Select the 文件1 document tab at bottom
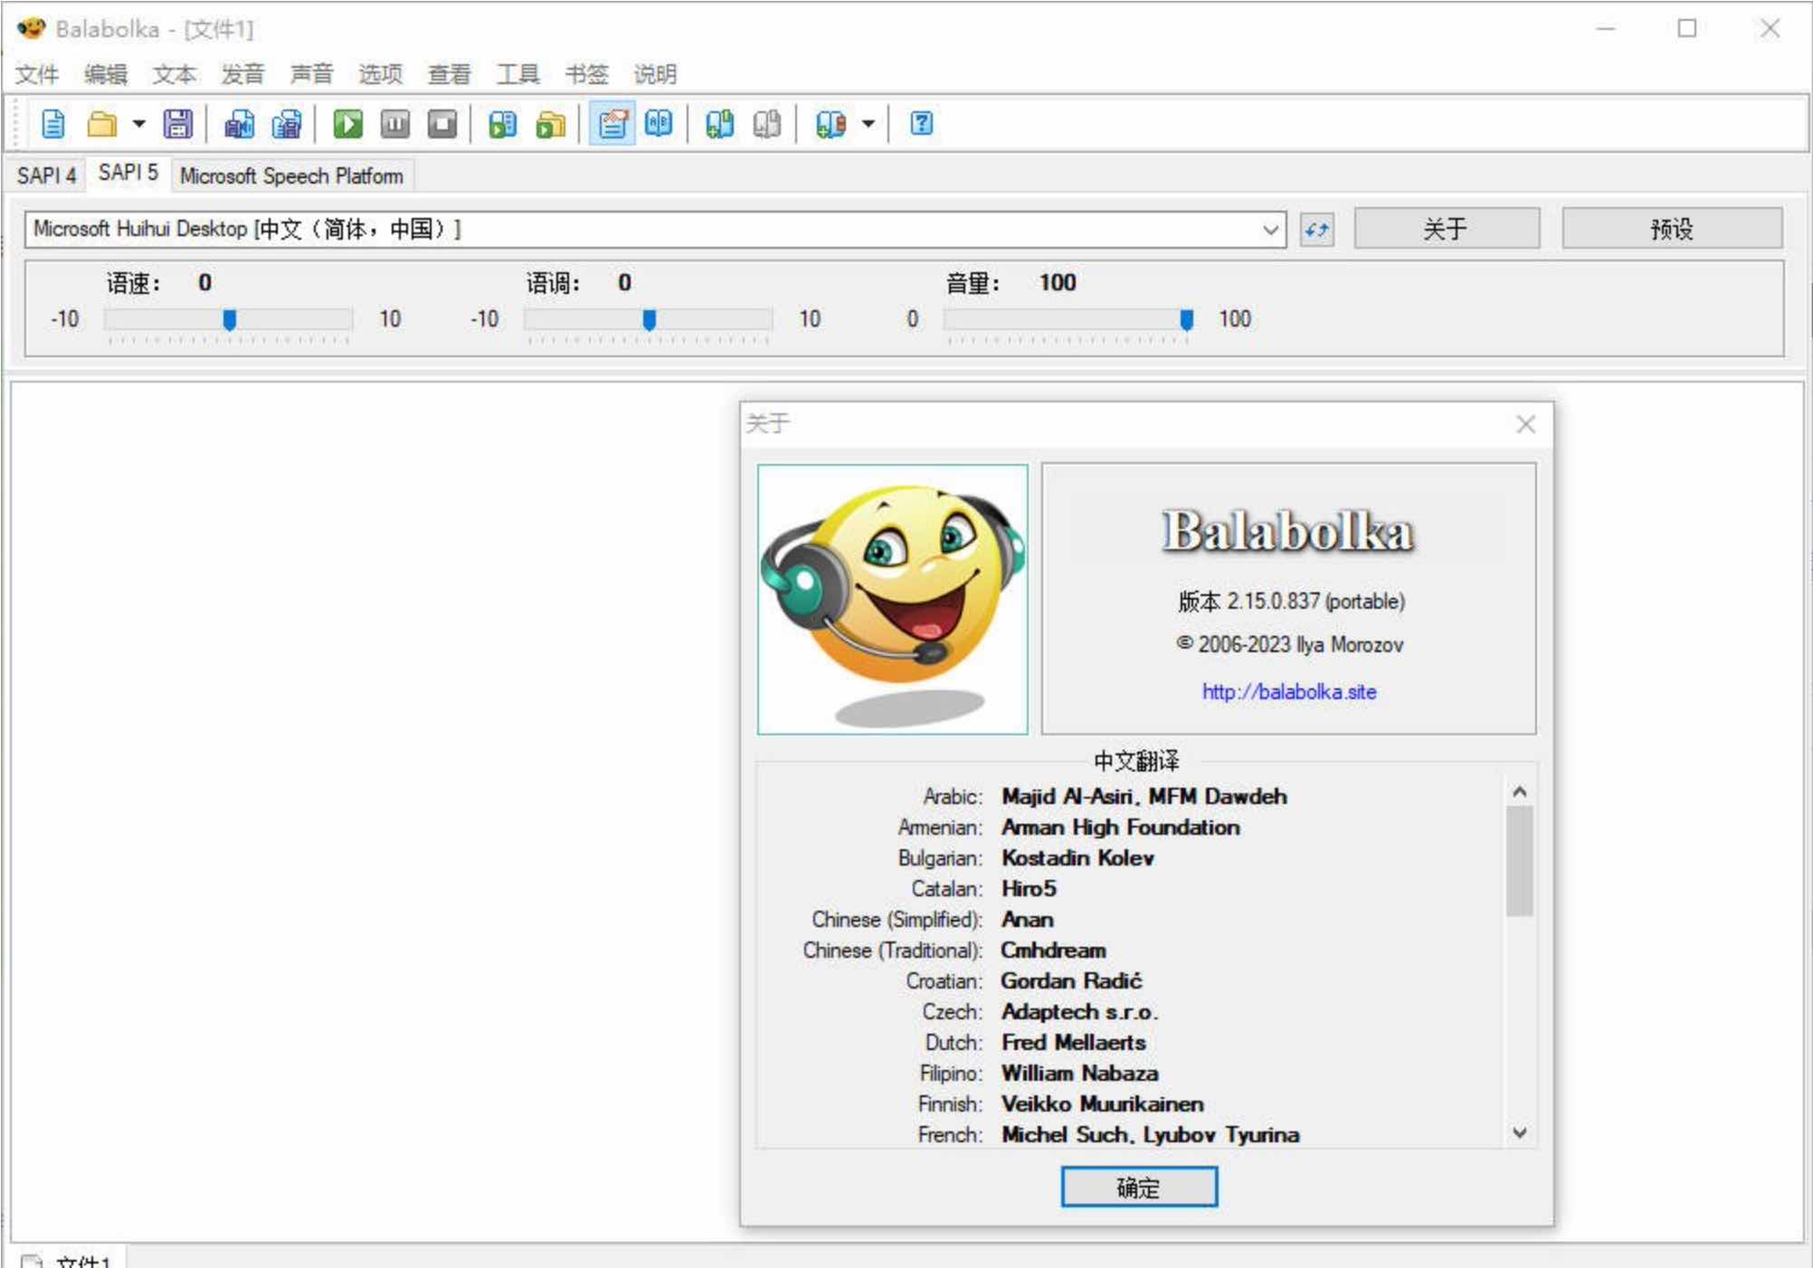The width and height of the screenshot is (1813, 1268). (x=68, y=1259)
